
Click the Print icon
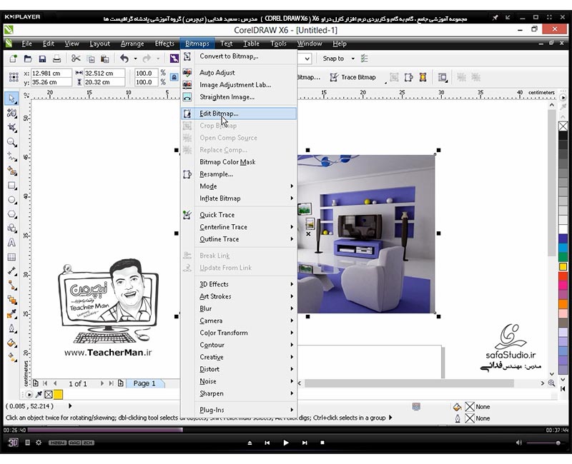click(56, 59)
